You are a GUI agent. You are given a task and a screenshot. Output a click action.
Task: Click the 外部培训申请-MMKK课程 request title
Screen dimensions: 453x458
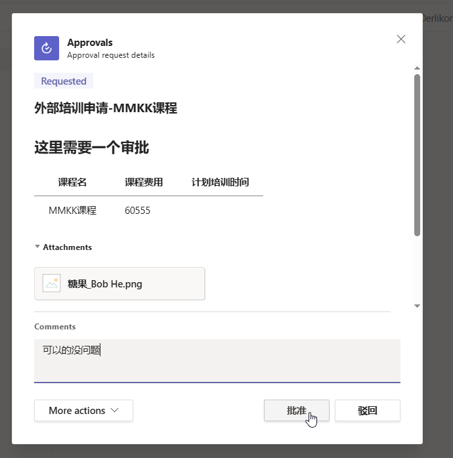pyautogui.click(x=106, y=108)
